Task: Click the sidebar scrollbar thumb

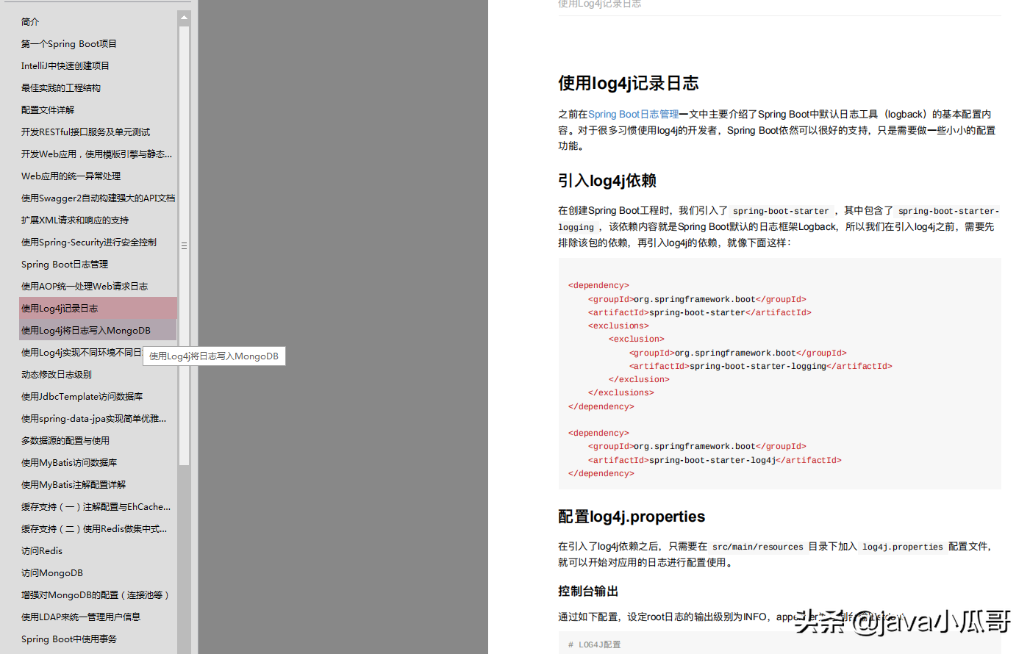Action: point(184,245)
